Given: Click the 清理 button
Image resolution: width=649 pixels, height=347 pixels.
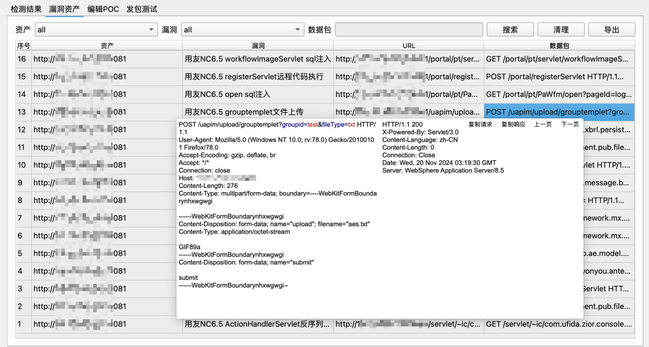Looking at the screenshot, I should point(561,30).
